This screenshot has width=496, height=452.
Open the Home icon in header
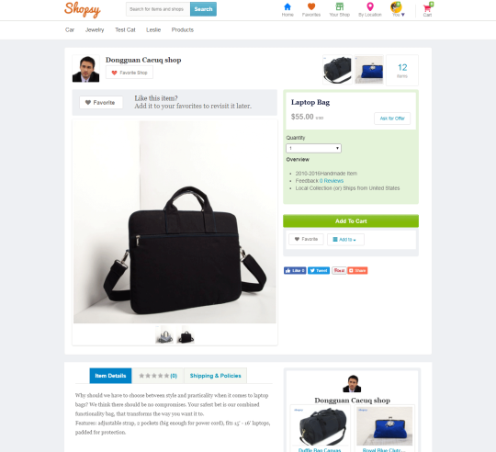click(287, 6)
